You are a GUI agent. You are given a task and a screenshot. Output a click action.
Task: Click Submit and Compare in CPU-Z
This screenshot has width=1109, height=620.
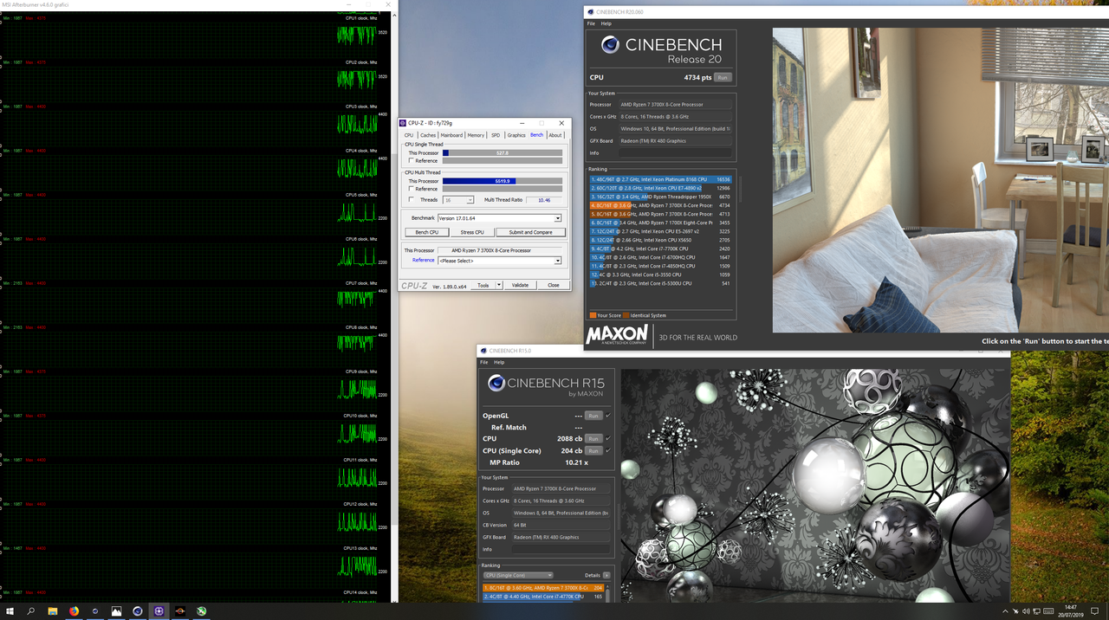530,232
